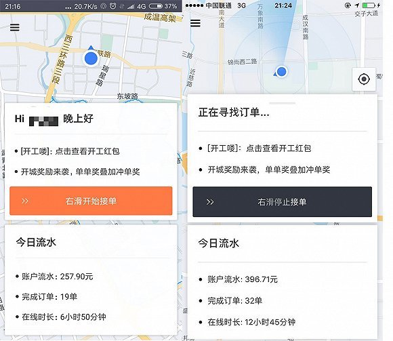Tap the double-arrow on the orange slider
Viewport: 393px width, 341px height.
[25, 201]
